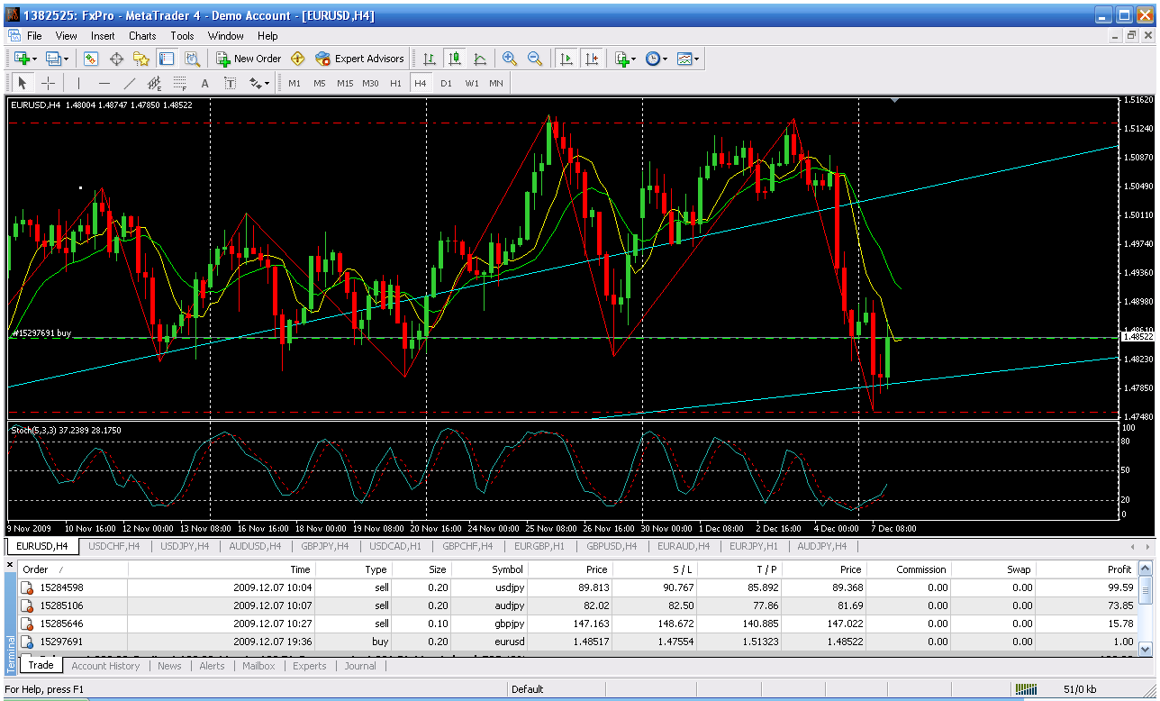Expand the Indicators list dropdown
The image size is (1160, 701).
625,59
